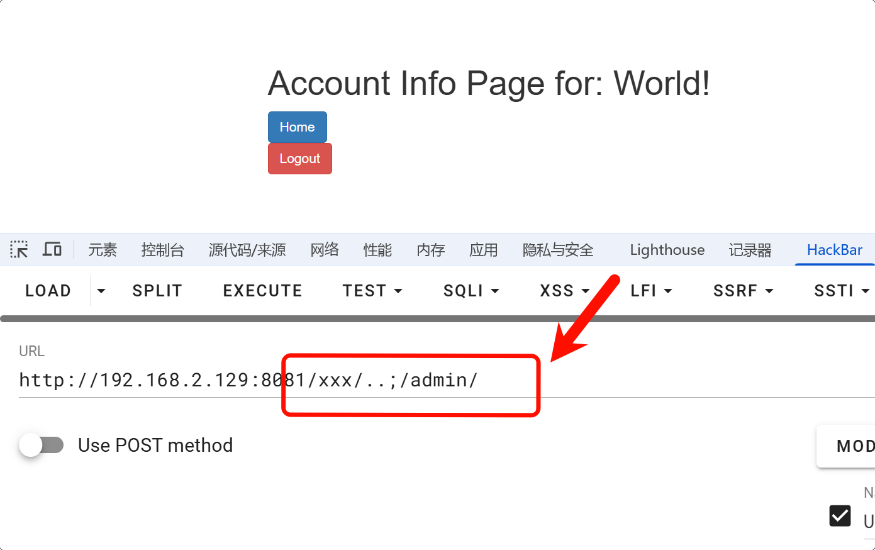This screenshot has width=875, height=550.
Task: Open the Lighthouse tab
Action: click(x=667, y=250)
